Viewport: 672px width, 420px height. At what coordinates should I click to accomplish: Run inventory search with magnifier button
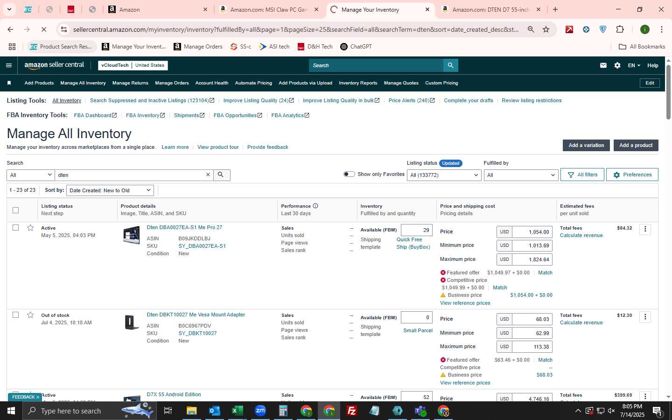[x=221, y=175]
